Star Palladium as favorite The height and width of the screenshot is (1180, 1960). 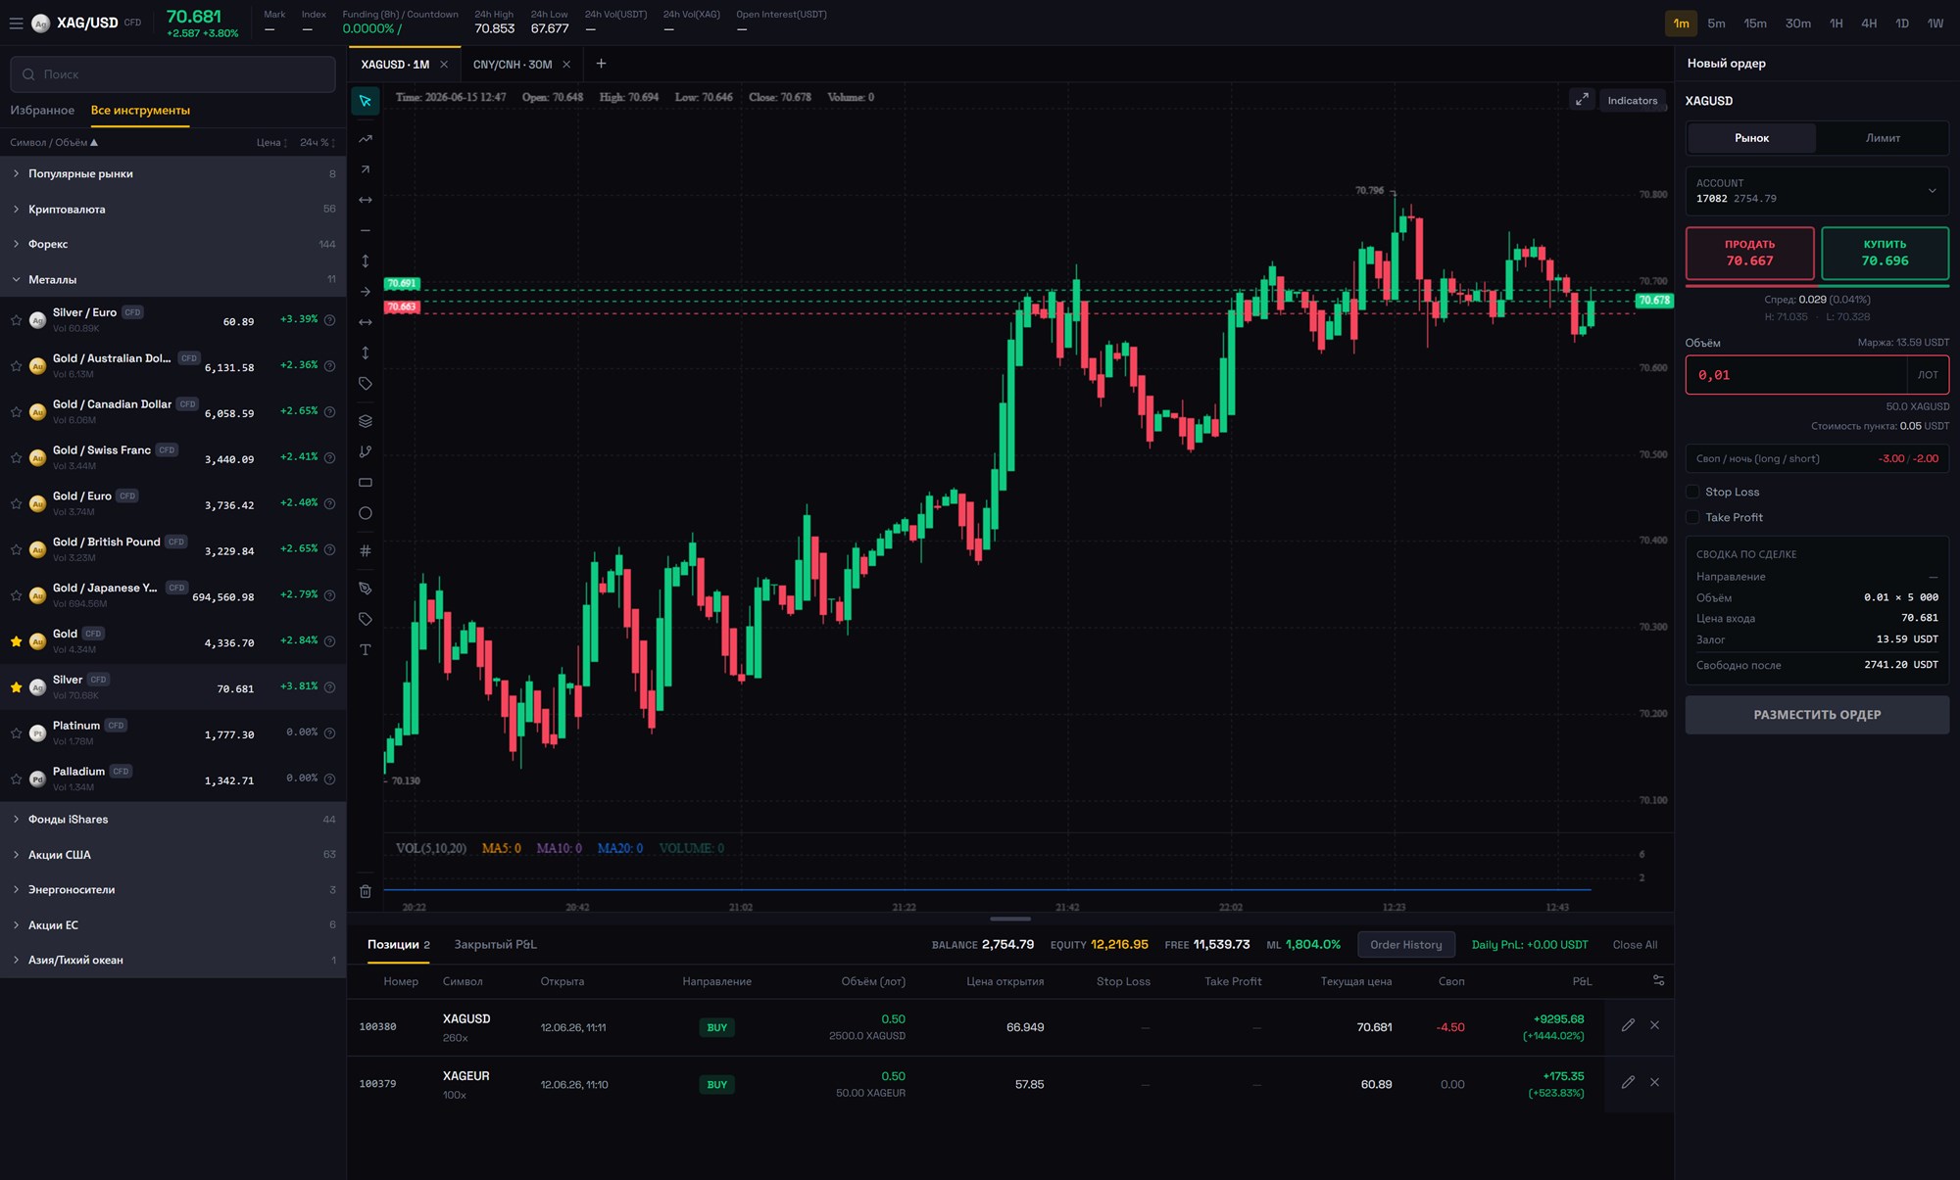[x=16, y=779]
